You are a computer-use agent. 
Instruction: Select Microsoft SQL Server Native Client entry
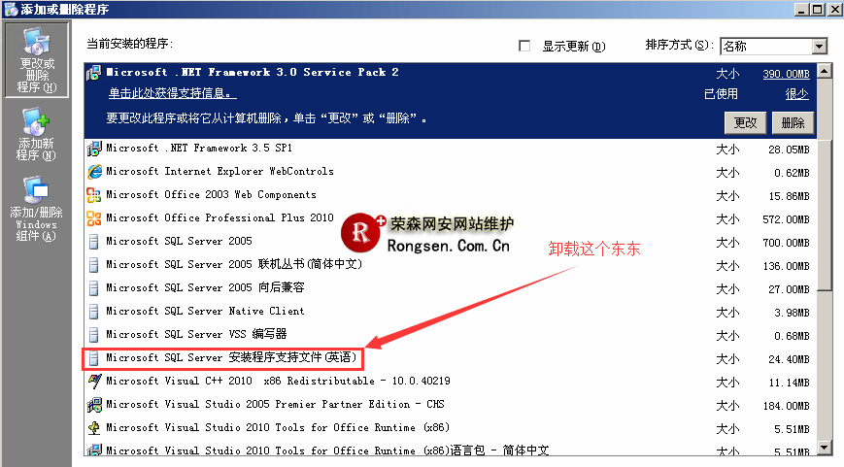(205, 312)
